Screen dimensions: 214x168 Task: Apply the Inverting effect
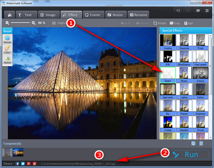168,42
